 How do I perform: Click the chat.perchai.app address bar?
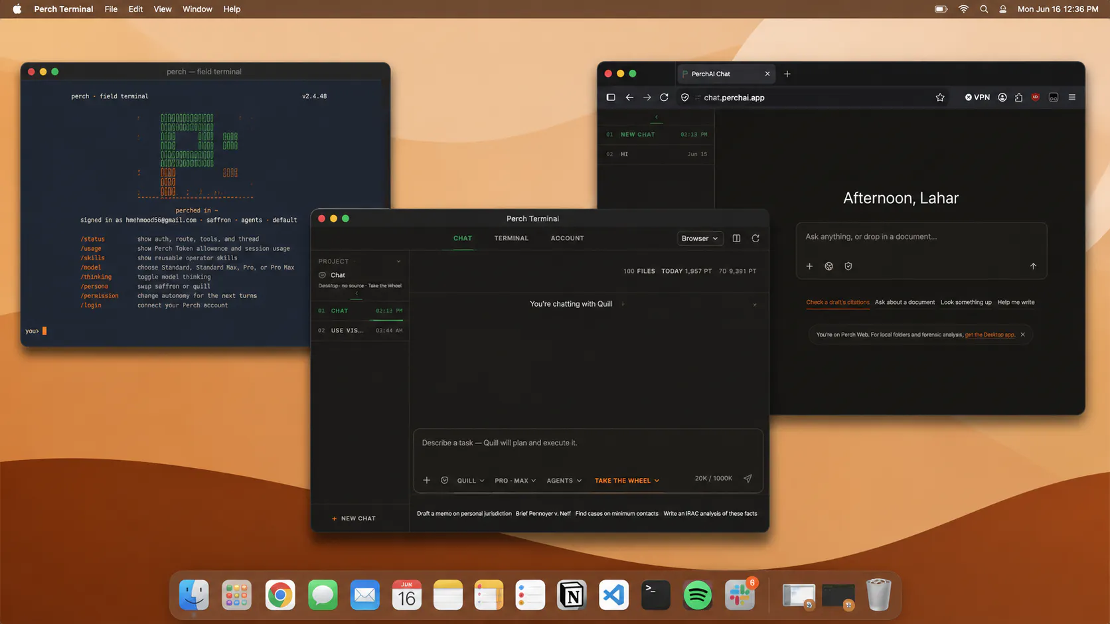[x=814, y=98]
